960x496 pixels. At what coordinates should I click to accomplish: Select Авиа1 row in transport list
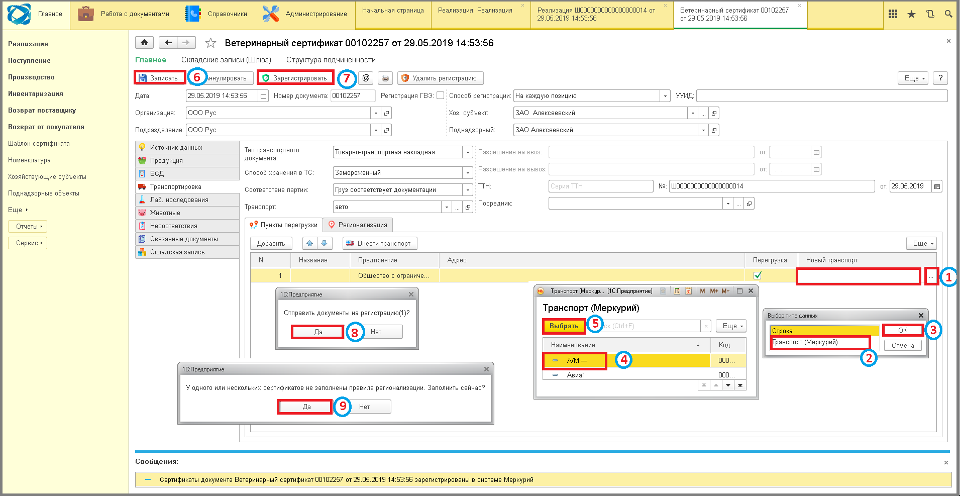click(x=644, y=375)
